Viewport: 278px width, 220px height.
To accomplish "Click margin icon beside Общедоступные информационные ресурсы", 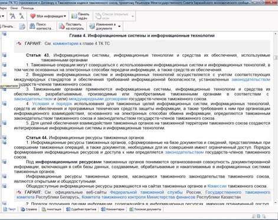I will coord(4,186).
